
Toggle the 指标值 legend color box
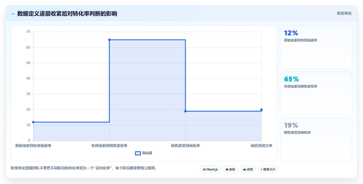[x=138, y=153]
